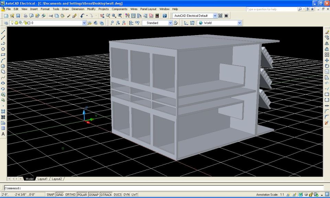Open the Panel Layout menu
The image size is (330, 198).
point(148,9)
